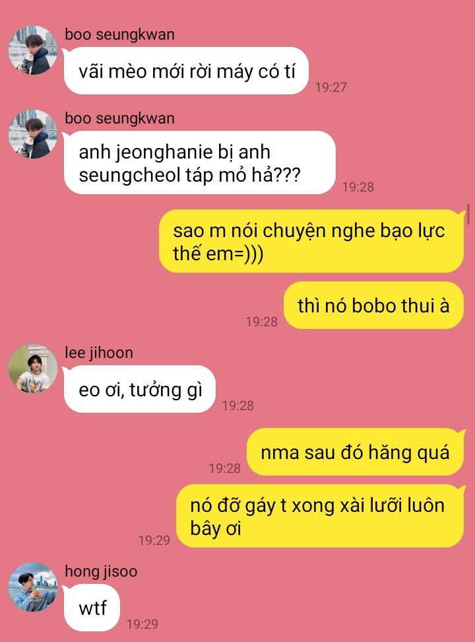Click the sender name "lee jihoon"

(99, 353)
